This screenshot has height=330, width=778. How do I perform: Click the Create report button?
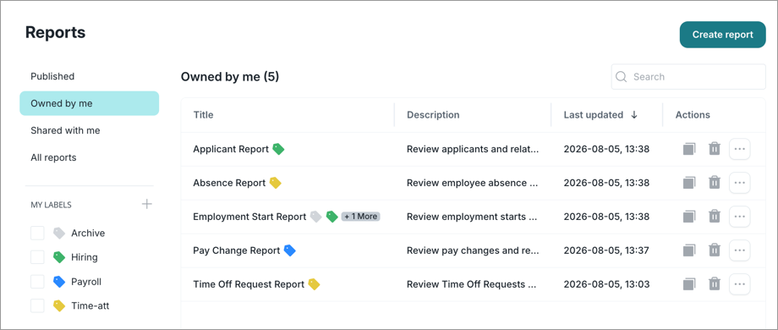pos(722,35)
